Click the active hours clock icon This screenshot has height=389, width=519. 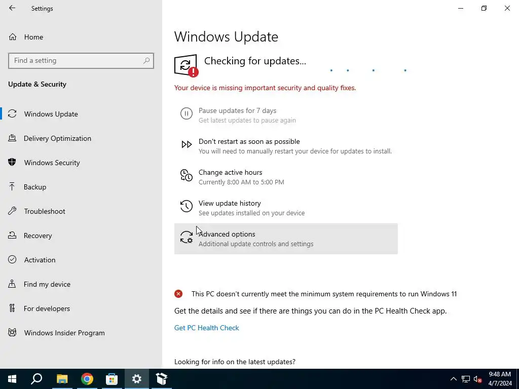[187, 175]
